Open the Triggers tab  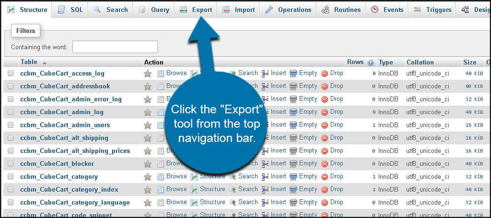(x=432, y=10)
